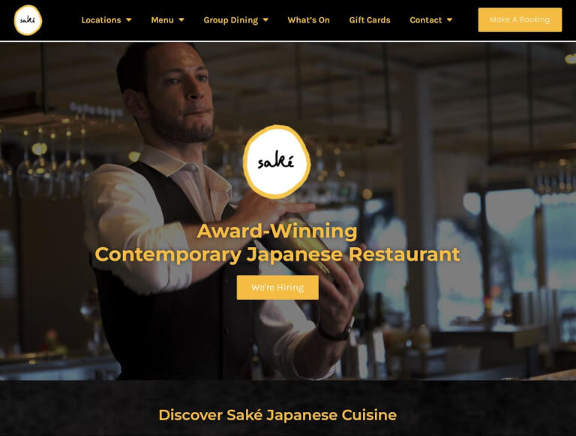Click the Saké logo in the header
Viewport: 576px width, 436px height.
[28, 20]
